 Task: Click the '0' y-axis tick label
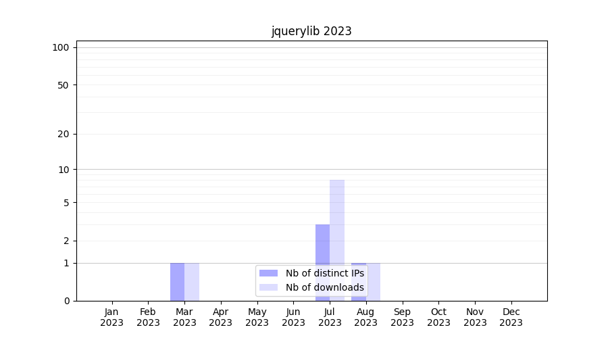[66, 301]
